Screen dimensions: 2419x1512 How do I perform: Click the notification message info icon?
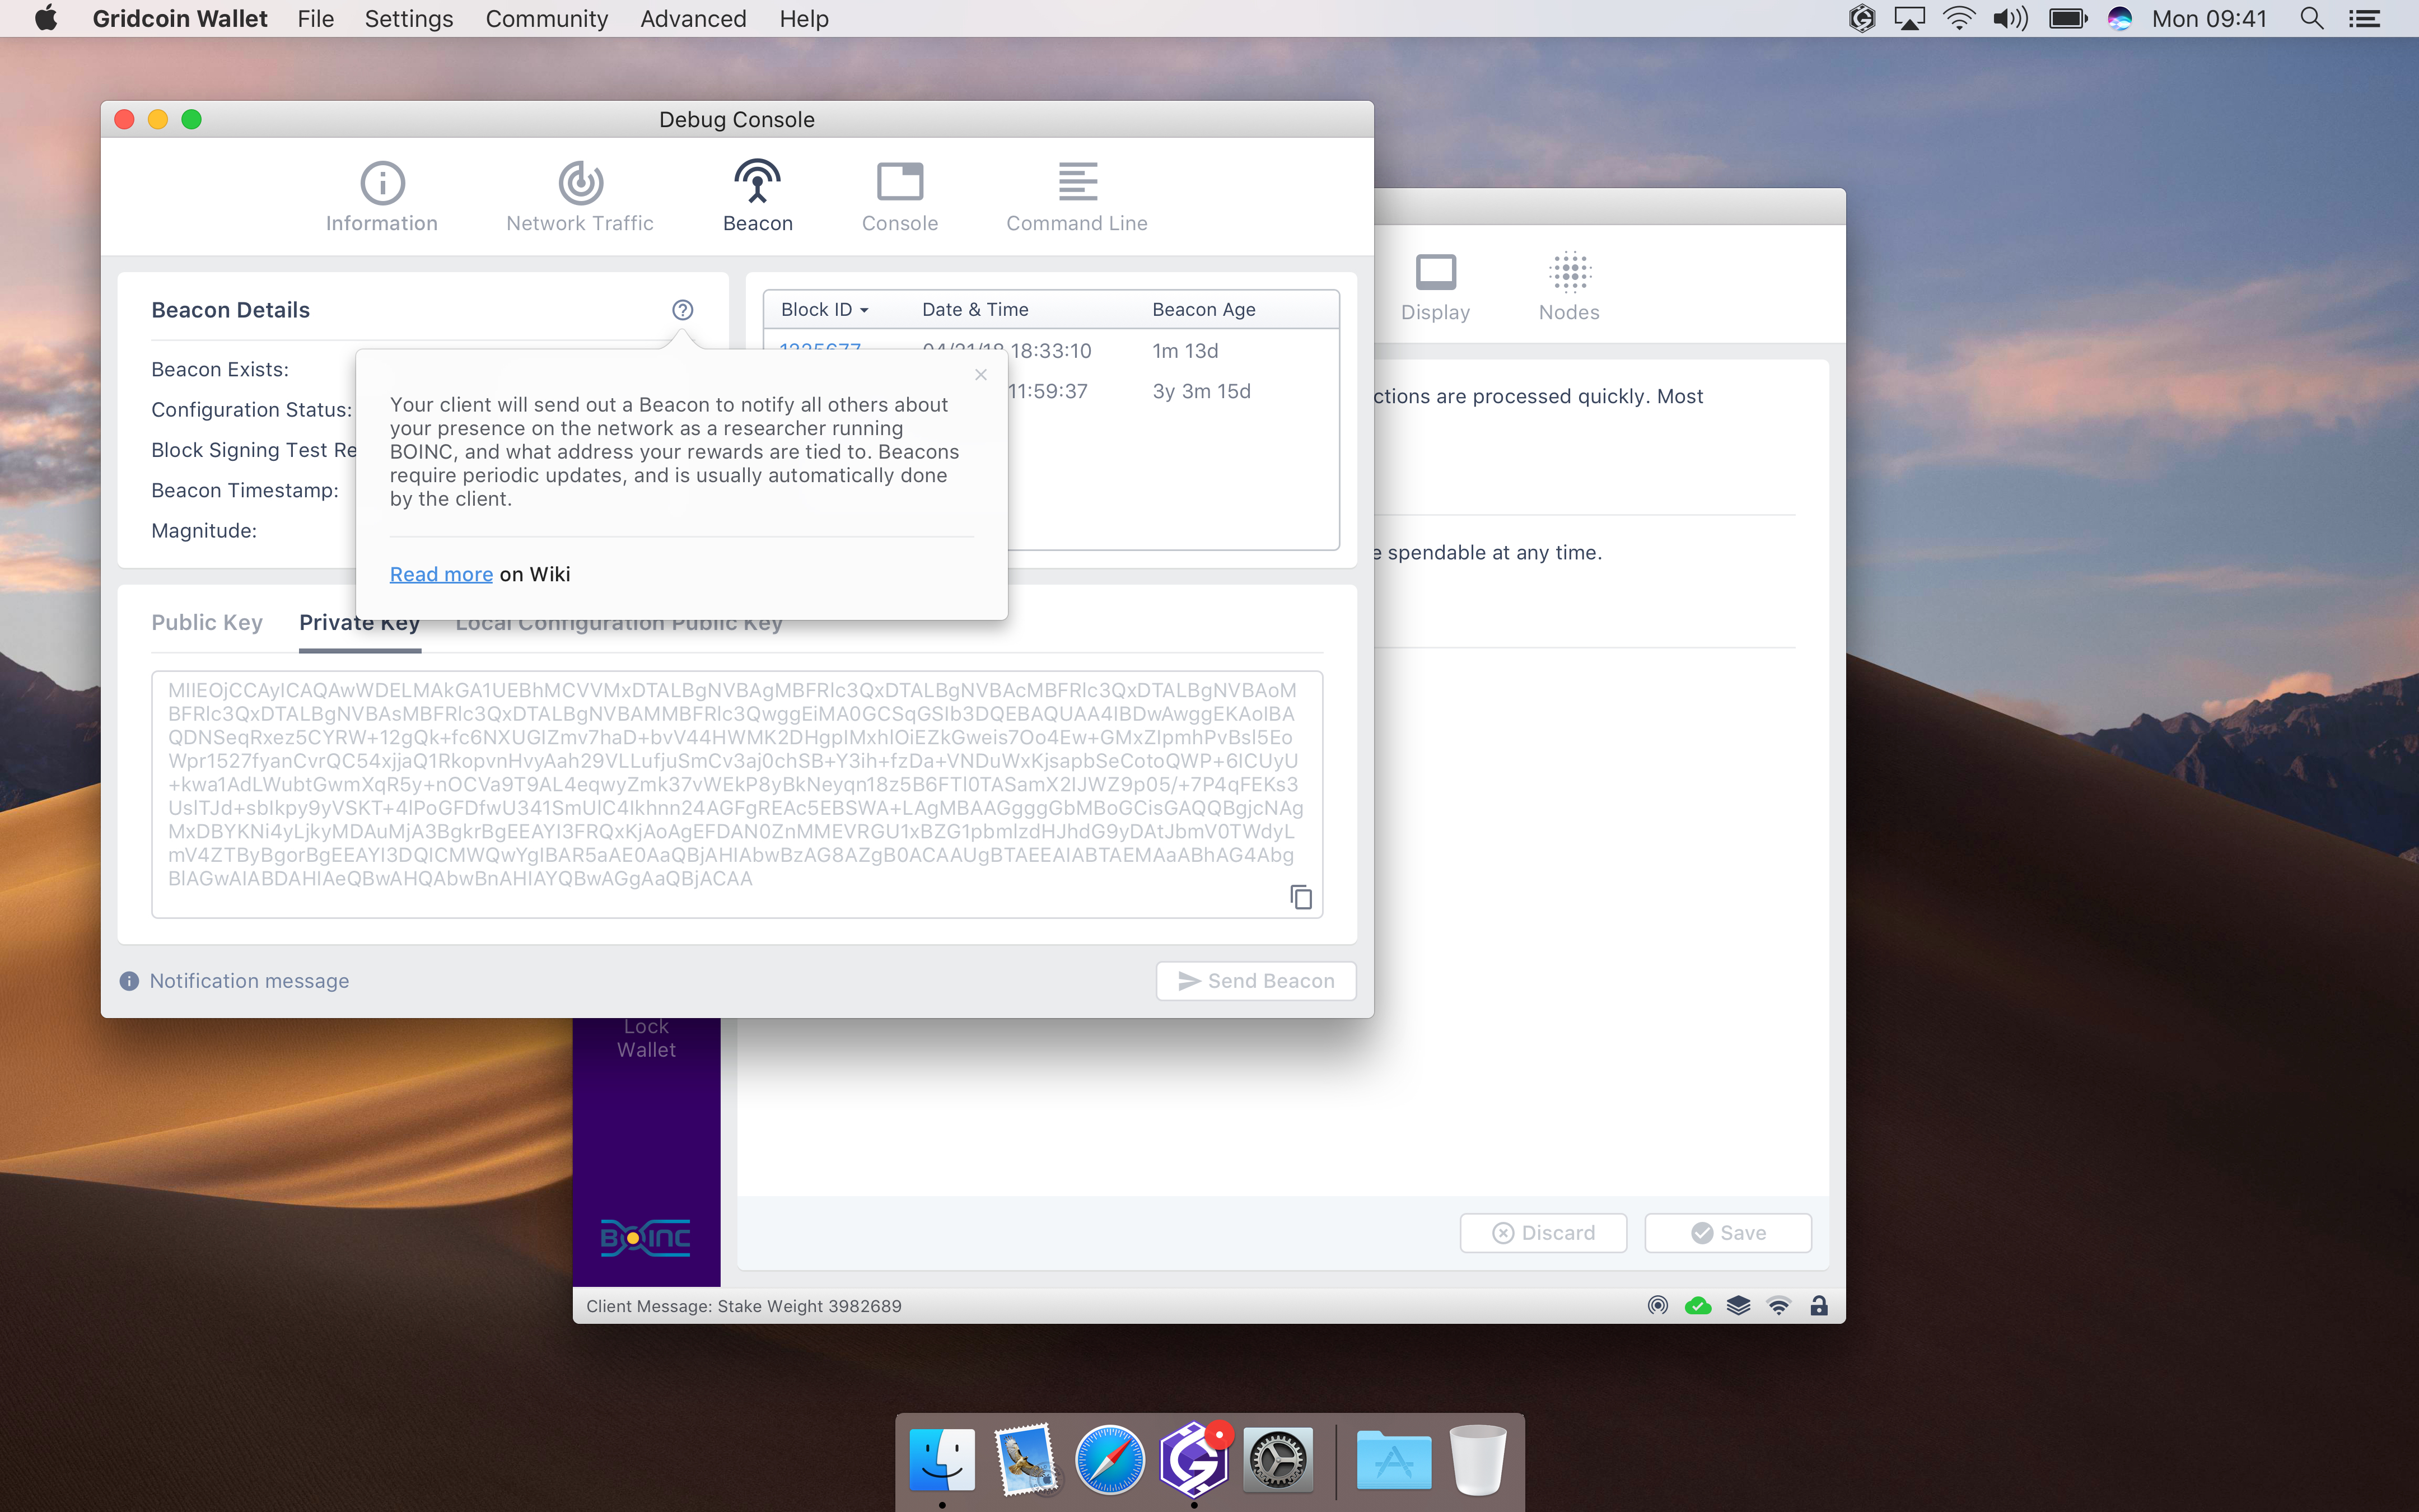pos(129,981)
